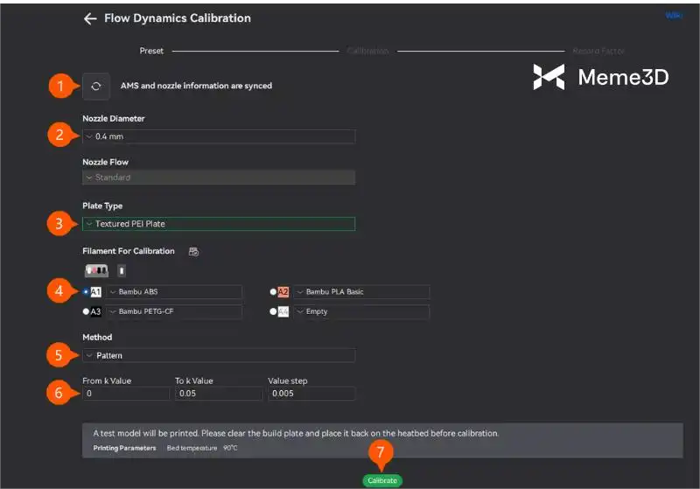Open the Nozzle Diameter dropdown

coord(219,136)
